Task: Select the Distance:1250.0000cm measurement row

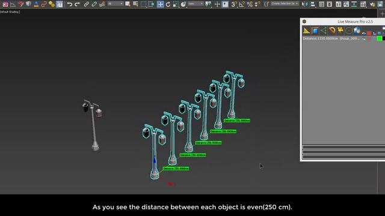Action: pos(332,38)
